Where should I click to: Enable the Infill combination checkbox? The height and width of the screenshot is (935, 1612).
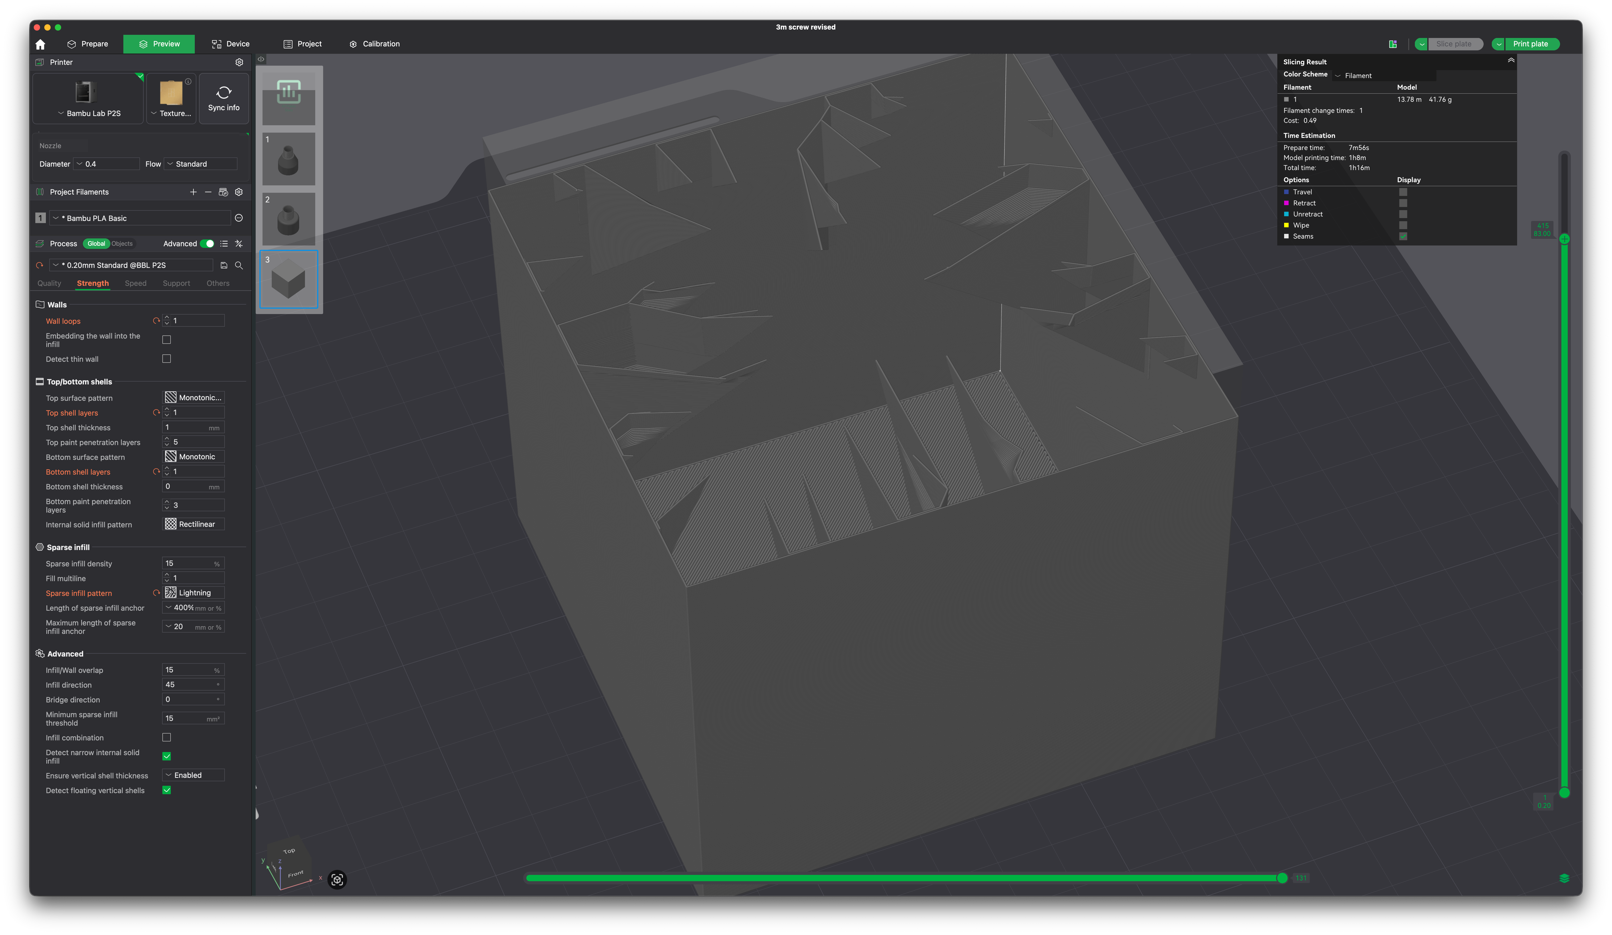[166, 737]
